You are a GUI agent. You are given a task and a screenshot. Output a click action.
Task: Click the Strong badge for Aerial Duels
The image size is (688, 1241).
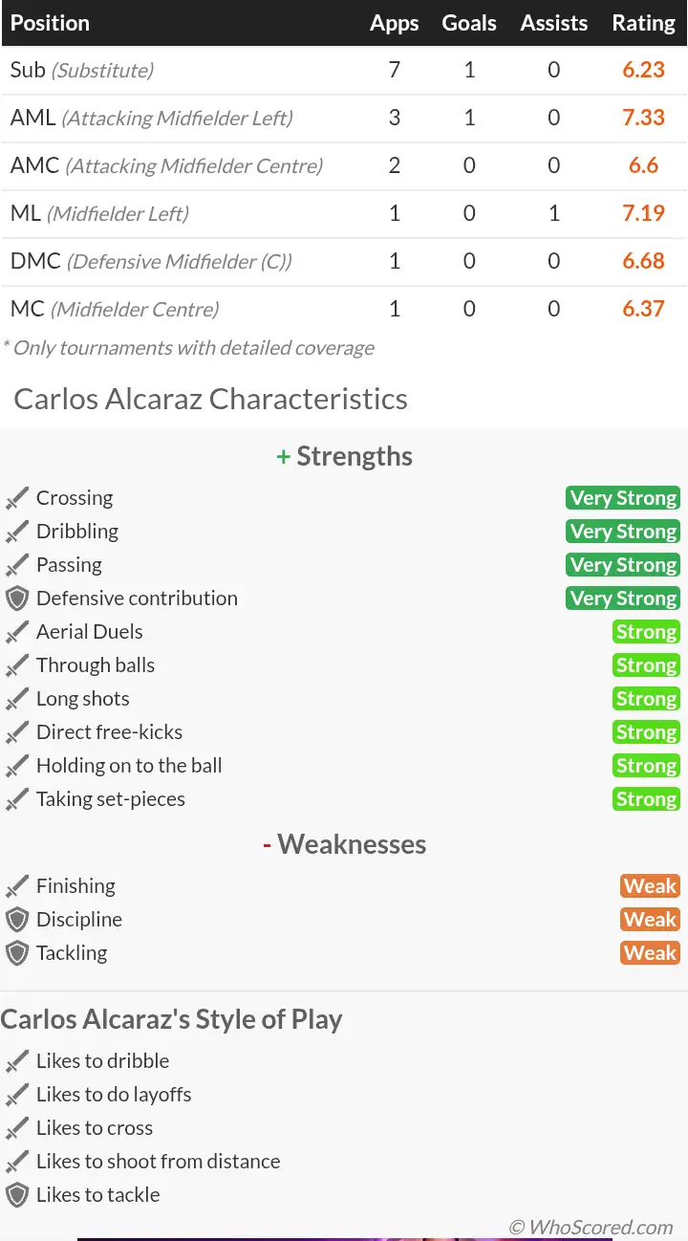pos(646,632)
